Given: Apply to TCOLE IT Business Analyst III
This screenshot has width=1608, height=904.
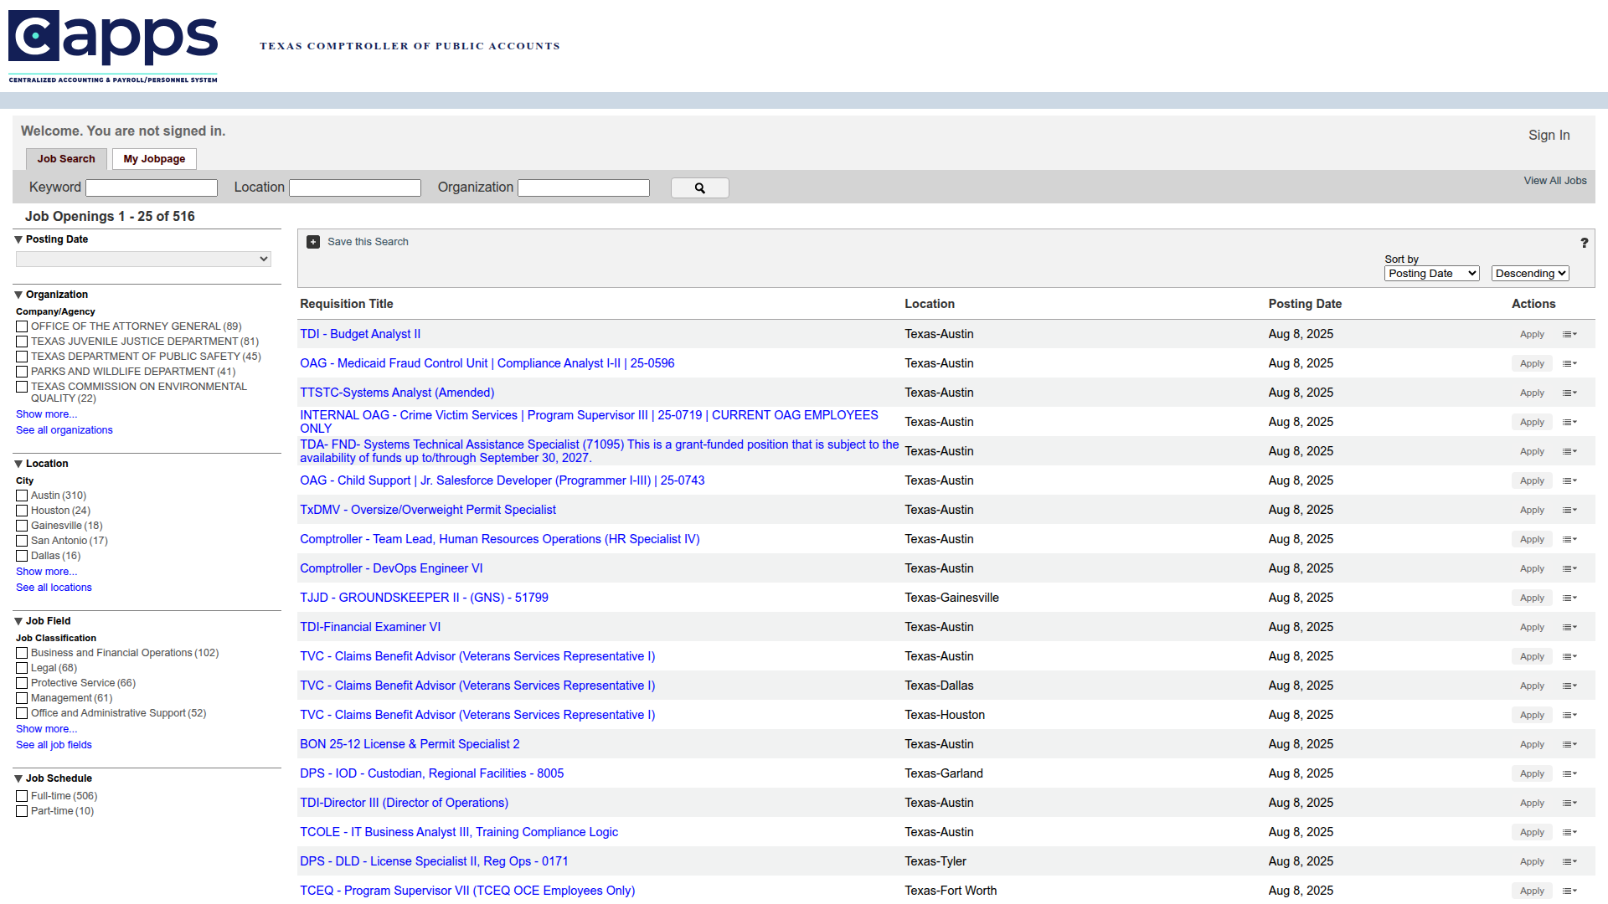Looking at the screenshot, I should click(x=1532, y=833).
